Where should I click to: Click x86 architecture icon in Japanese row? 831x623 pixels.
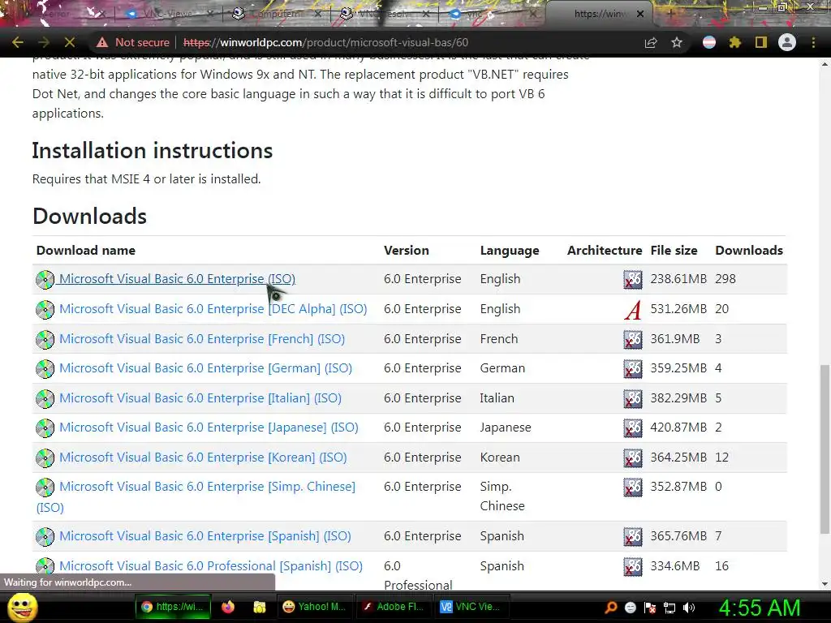633,428
